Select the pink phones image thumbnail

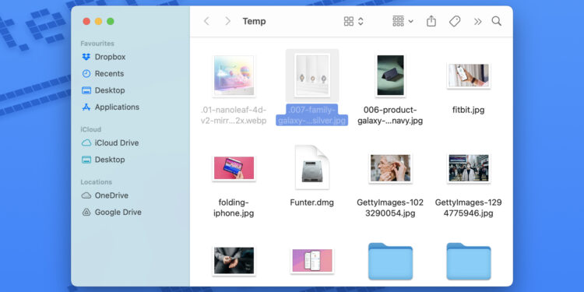[x=312, y=261]
